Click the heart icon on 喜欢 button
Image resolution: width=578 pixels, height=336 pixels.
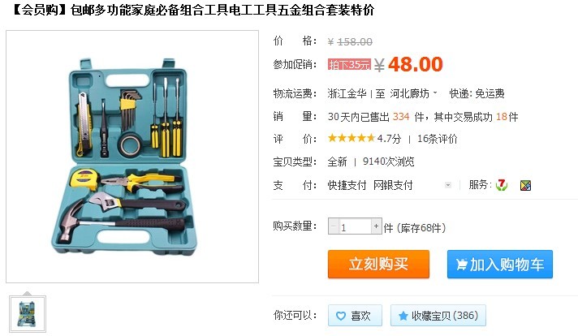[341, 316]
